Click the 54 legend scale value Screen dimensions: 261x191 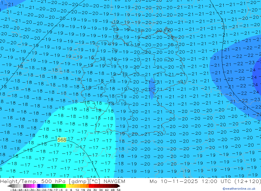click(x=118, y=190)
